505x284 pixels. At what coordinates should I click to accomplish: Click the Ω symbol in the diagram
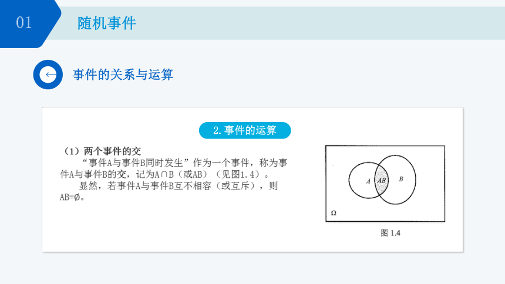[334, 213]
